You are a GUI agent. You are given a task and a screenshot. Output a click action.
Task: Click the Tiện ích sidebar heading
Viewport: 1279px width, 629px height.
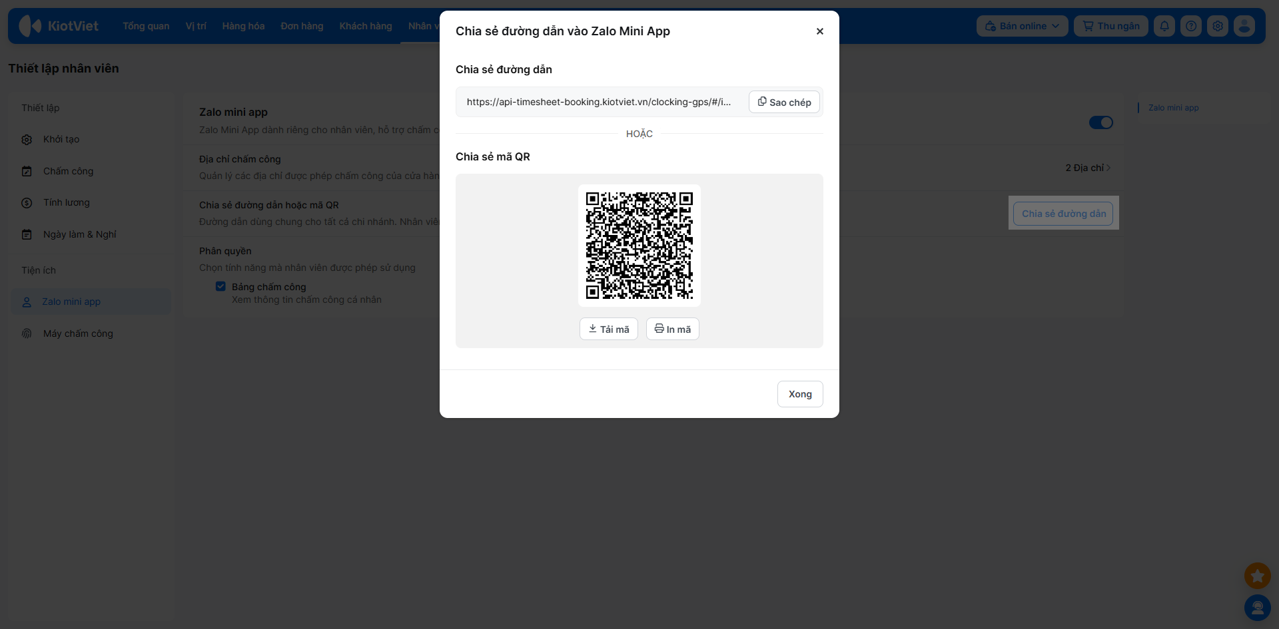(39, 270)
